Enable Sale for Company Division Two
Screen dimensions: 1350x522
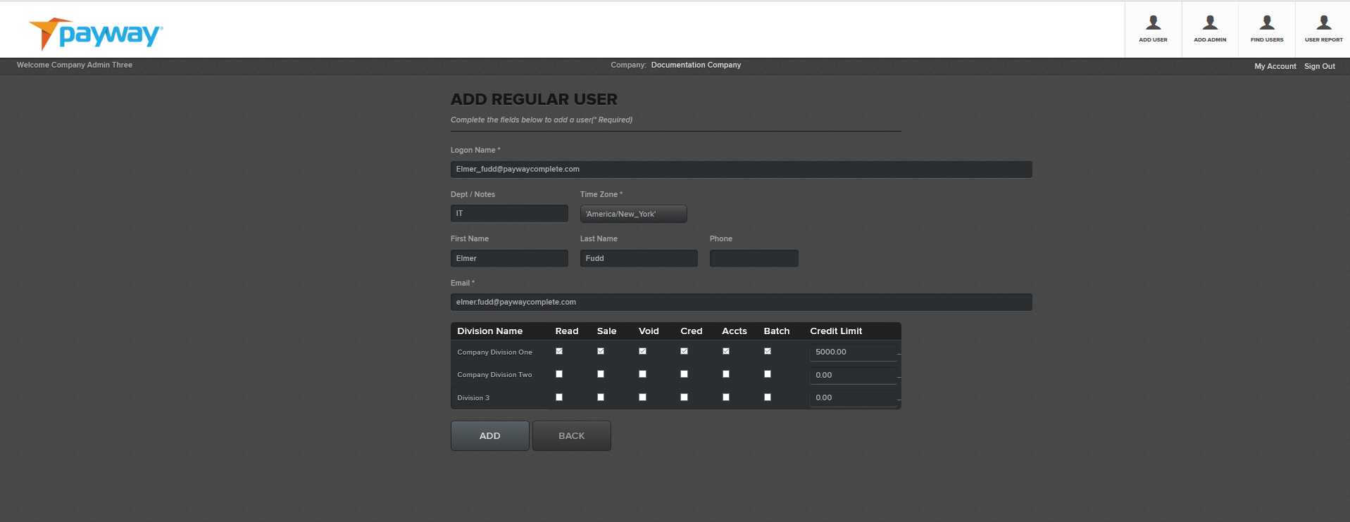tap(601, 374)
